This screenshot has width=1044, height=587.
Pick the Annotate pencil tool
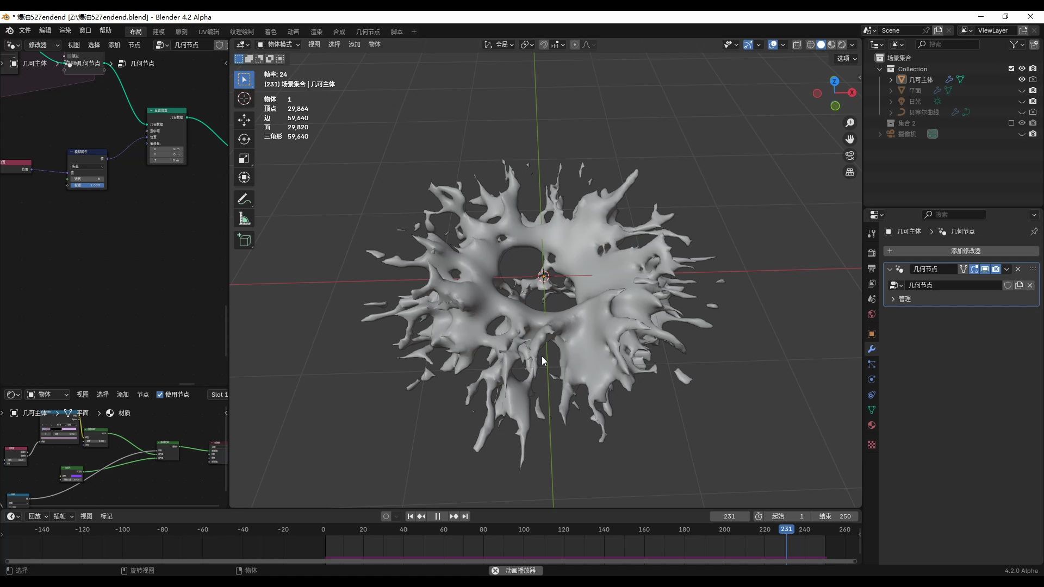(244, 199)
